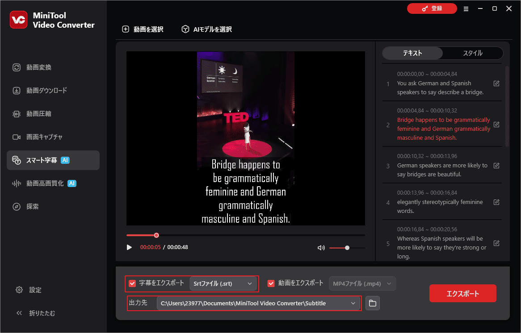Image resolution: width=521 pixels, height=333 pixels.
Task: Click the play button under the video
Action: click(x=129, y=247)
